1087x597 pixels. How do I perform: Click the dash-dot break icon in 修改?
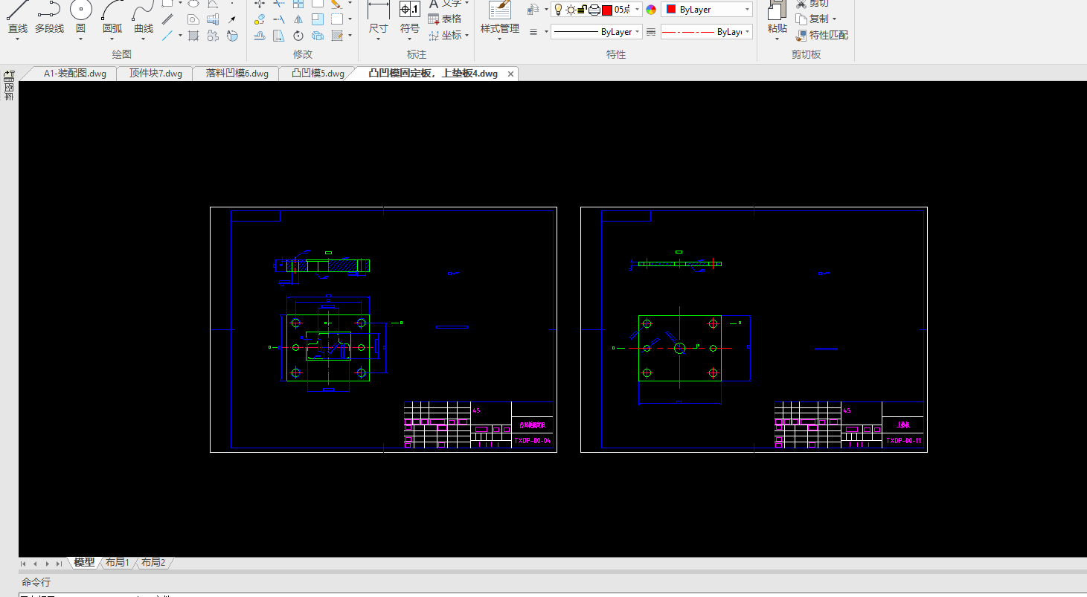tap(278, 19)
